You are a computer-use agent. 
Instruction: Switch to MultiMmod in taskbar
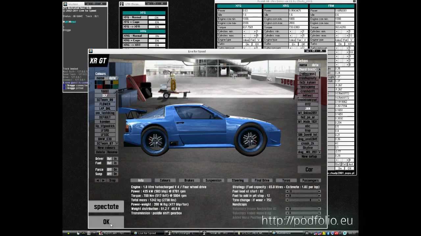(x=285, y=233)
